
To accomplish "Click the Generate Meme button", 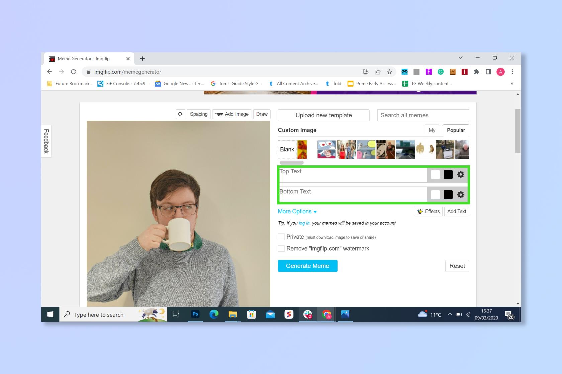I will tap(307, 266).
